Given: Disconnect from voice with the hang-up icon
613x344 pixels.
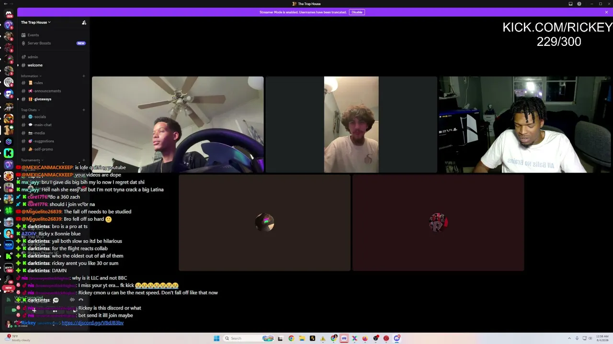Looking at the screenshot, I should [81, 300].
